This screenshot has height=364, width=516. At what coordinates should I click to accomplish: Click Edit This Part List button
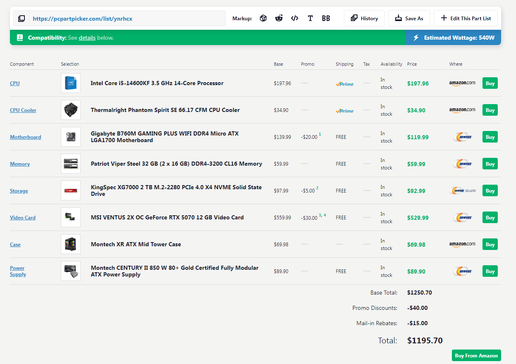(x=466, y=18)
